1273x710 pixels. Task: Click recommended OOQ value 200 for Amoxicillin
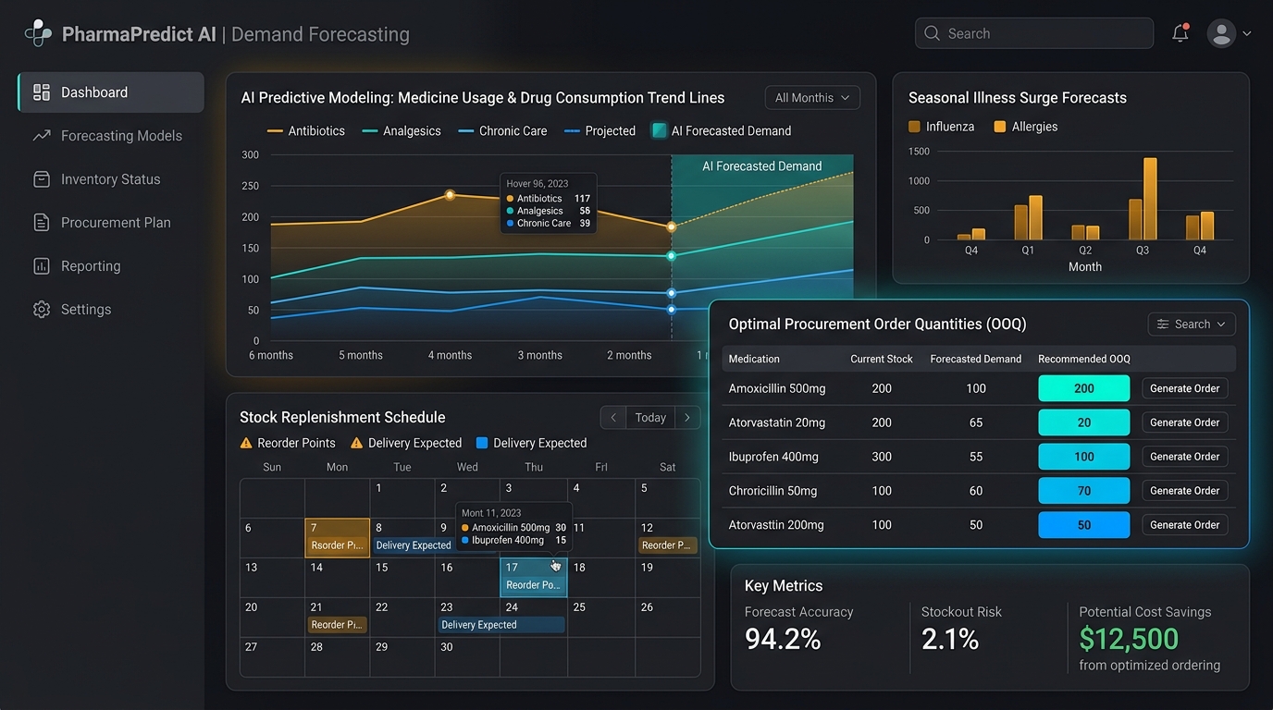[x=1084, y=388]
